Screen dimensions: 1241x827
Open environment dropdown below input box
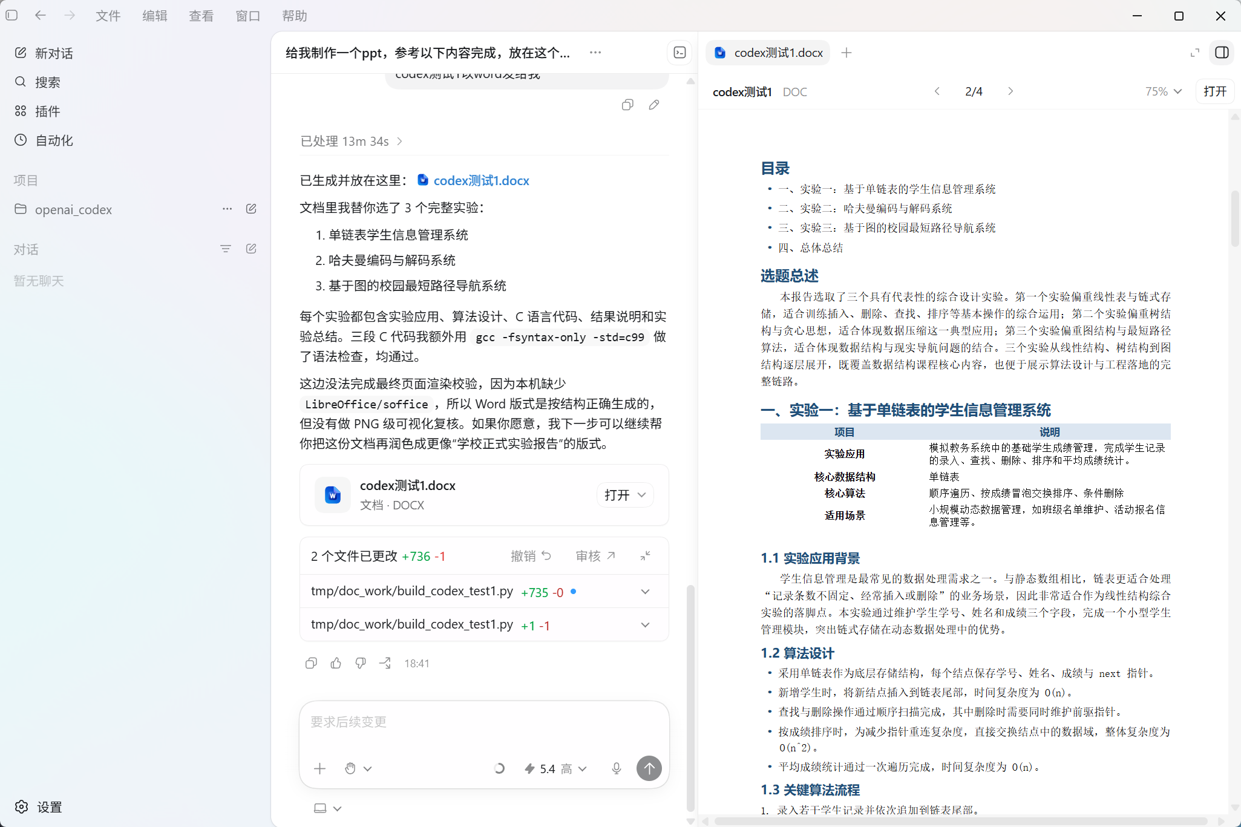[328, 808]
